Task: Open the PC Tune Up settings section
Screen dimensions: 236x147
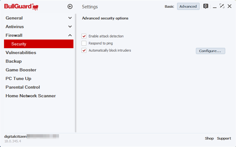Action: click(18, 78)
